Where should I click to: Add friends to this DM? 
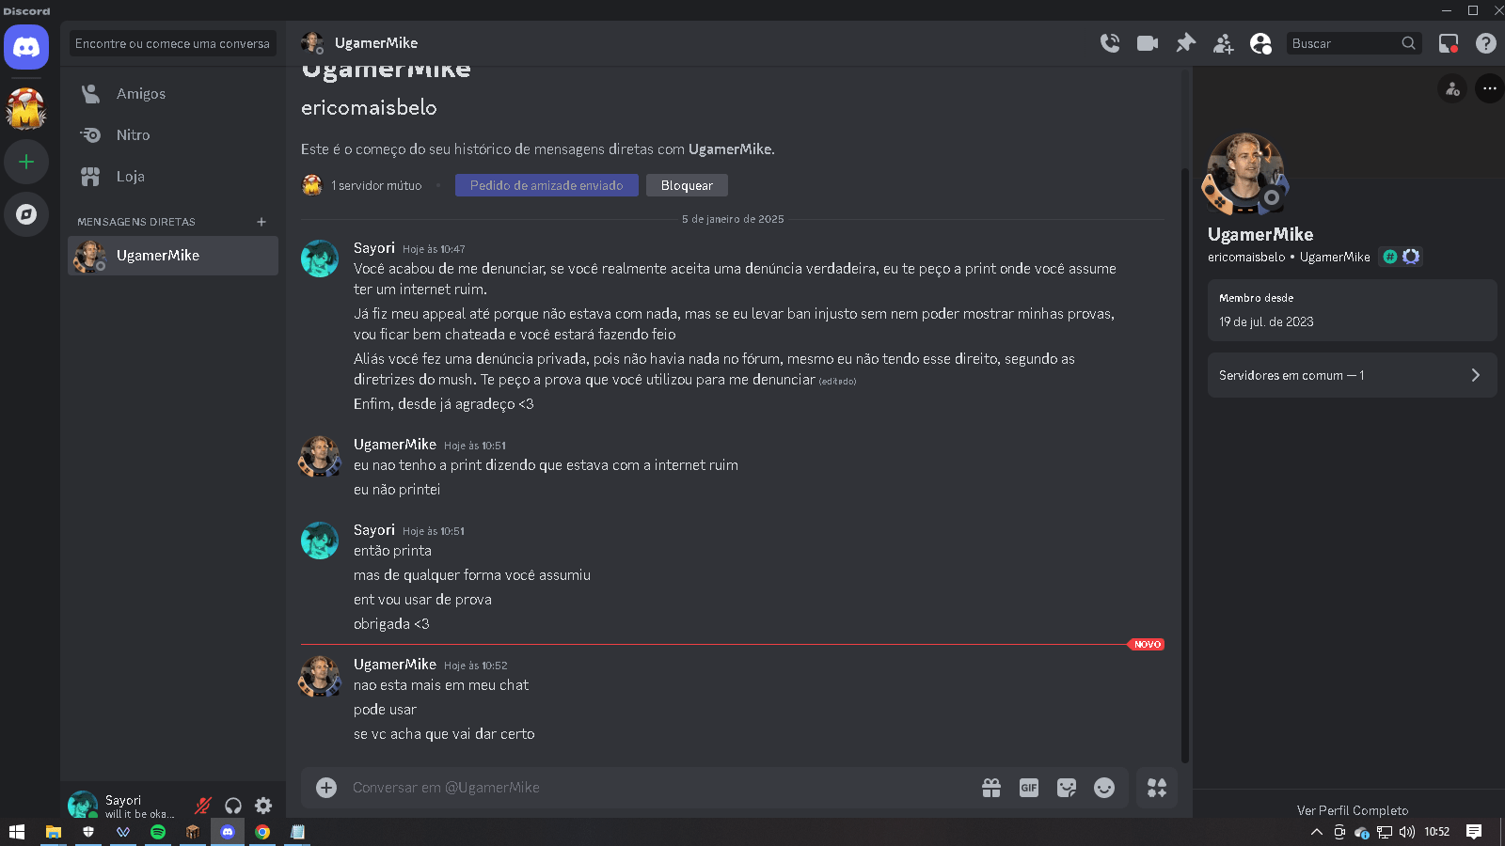pyautogui.click(x=1223, y=43)
